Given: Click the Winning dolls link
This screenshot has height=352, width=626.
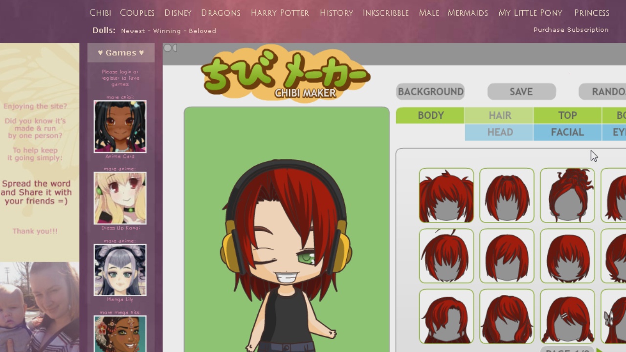Looking at the screenshot, I should (x=167, y=31).
